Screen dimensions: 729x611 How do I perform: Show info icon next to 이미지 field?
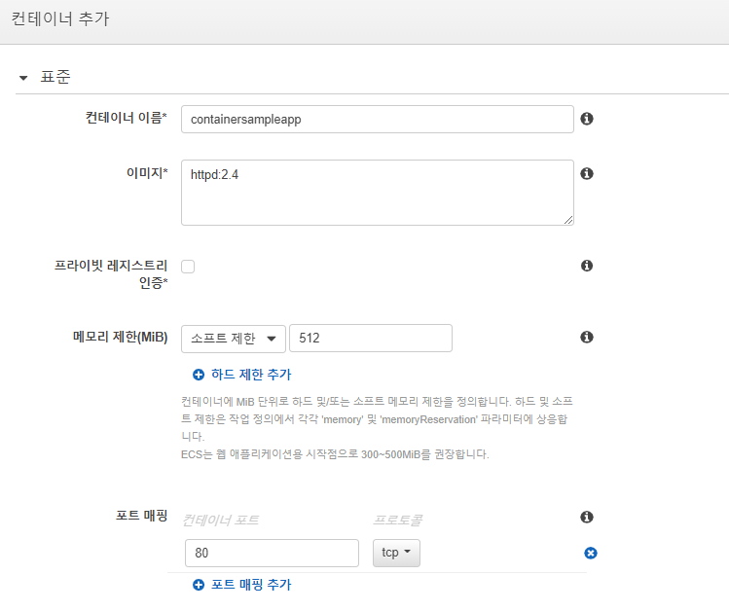coord(587,173)
